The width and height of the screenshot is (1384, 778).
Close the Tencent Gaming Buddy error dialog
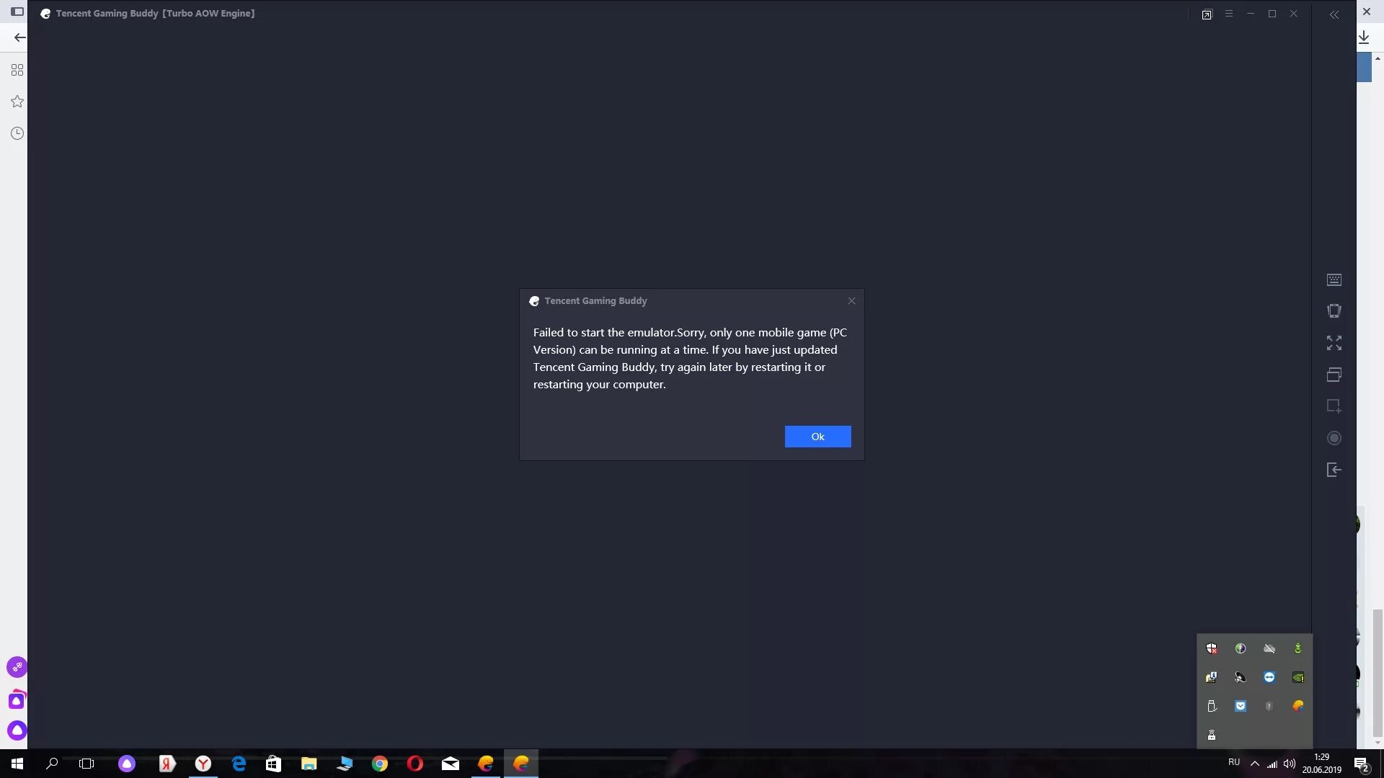pos(851,301)
